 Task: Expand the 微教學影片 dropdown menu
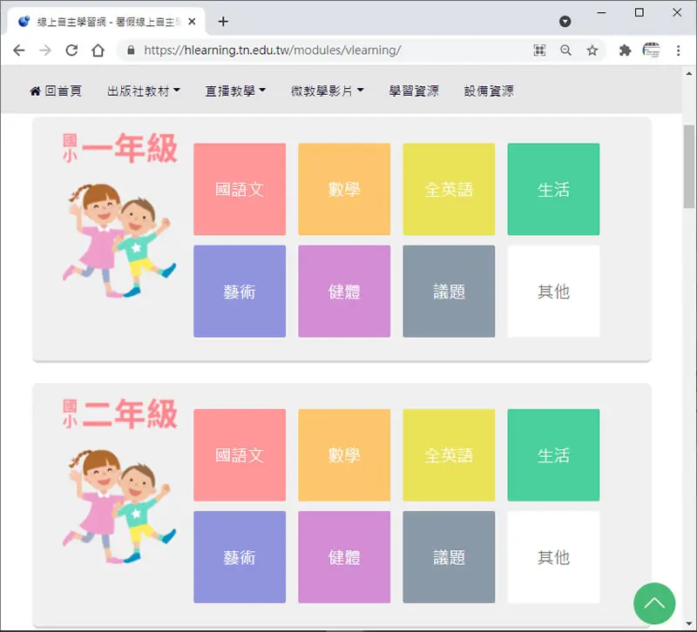click(x=328, y=91)
